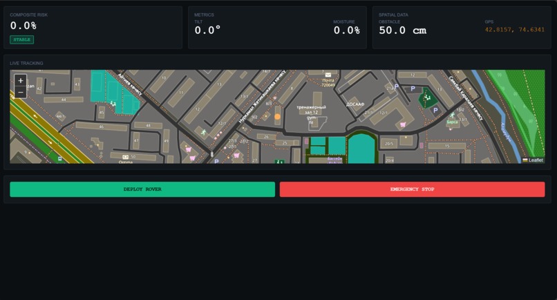Click the playground icon inside dark green park
Image resolution: width=557 pixels, height=300 pixels.
click(427, 97)
